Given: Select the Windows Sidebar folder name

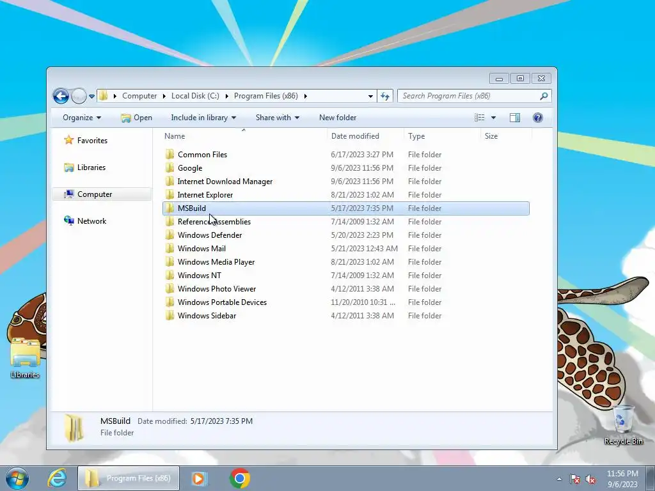Looking at the screenshot, I should [x=207, y=316].
